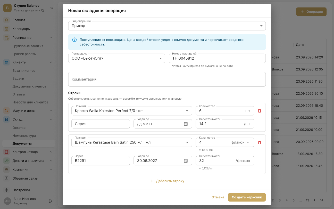Image resolution: width=334 pixels, height=209 pixels.
Task: Open calendar picker for B2291 expiry date
Action: [x=186, y=161]
